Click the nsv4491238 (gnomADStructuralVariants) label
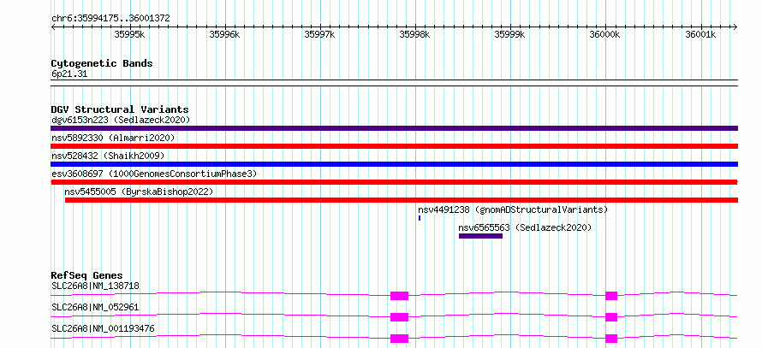Viewport: 762px width, 348px height. click(x=513, y=209)
